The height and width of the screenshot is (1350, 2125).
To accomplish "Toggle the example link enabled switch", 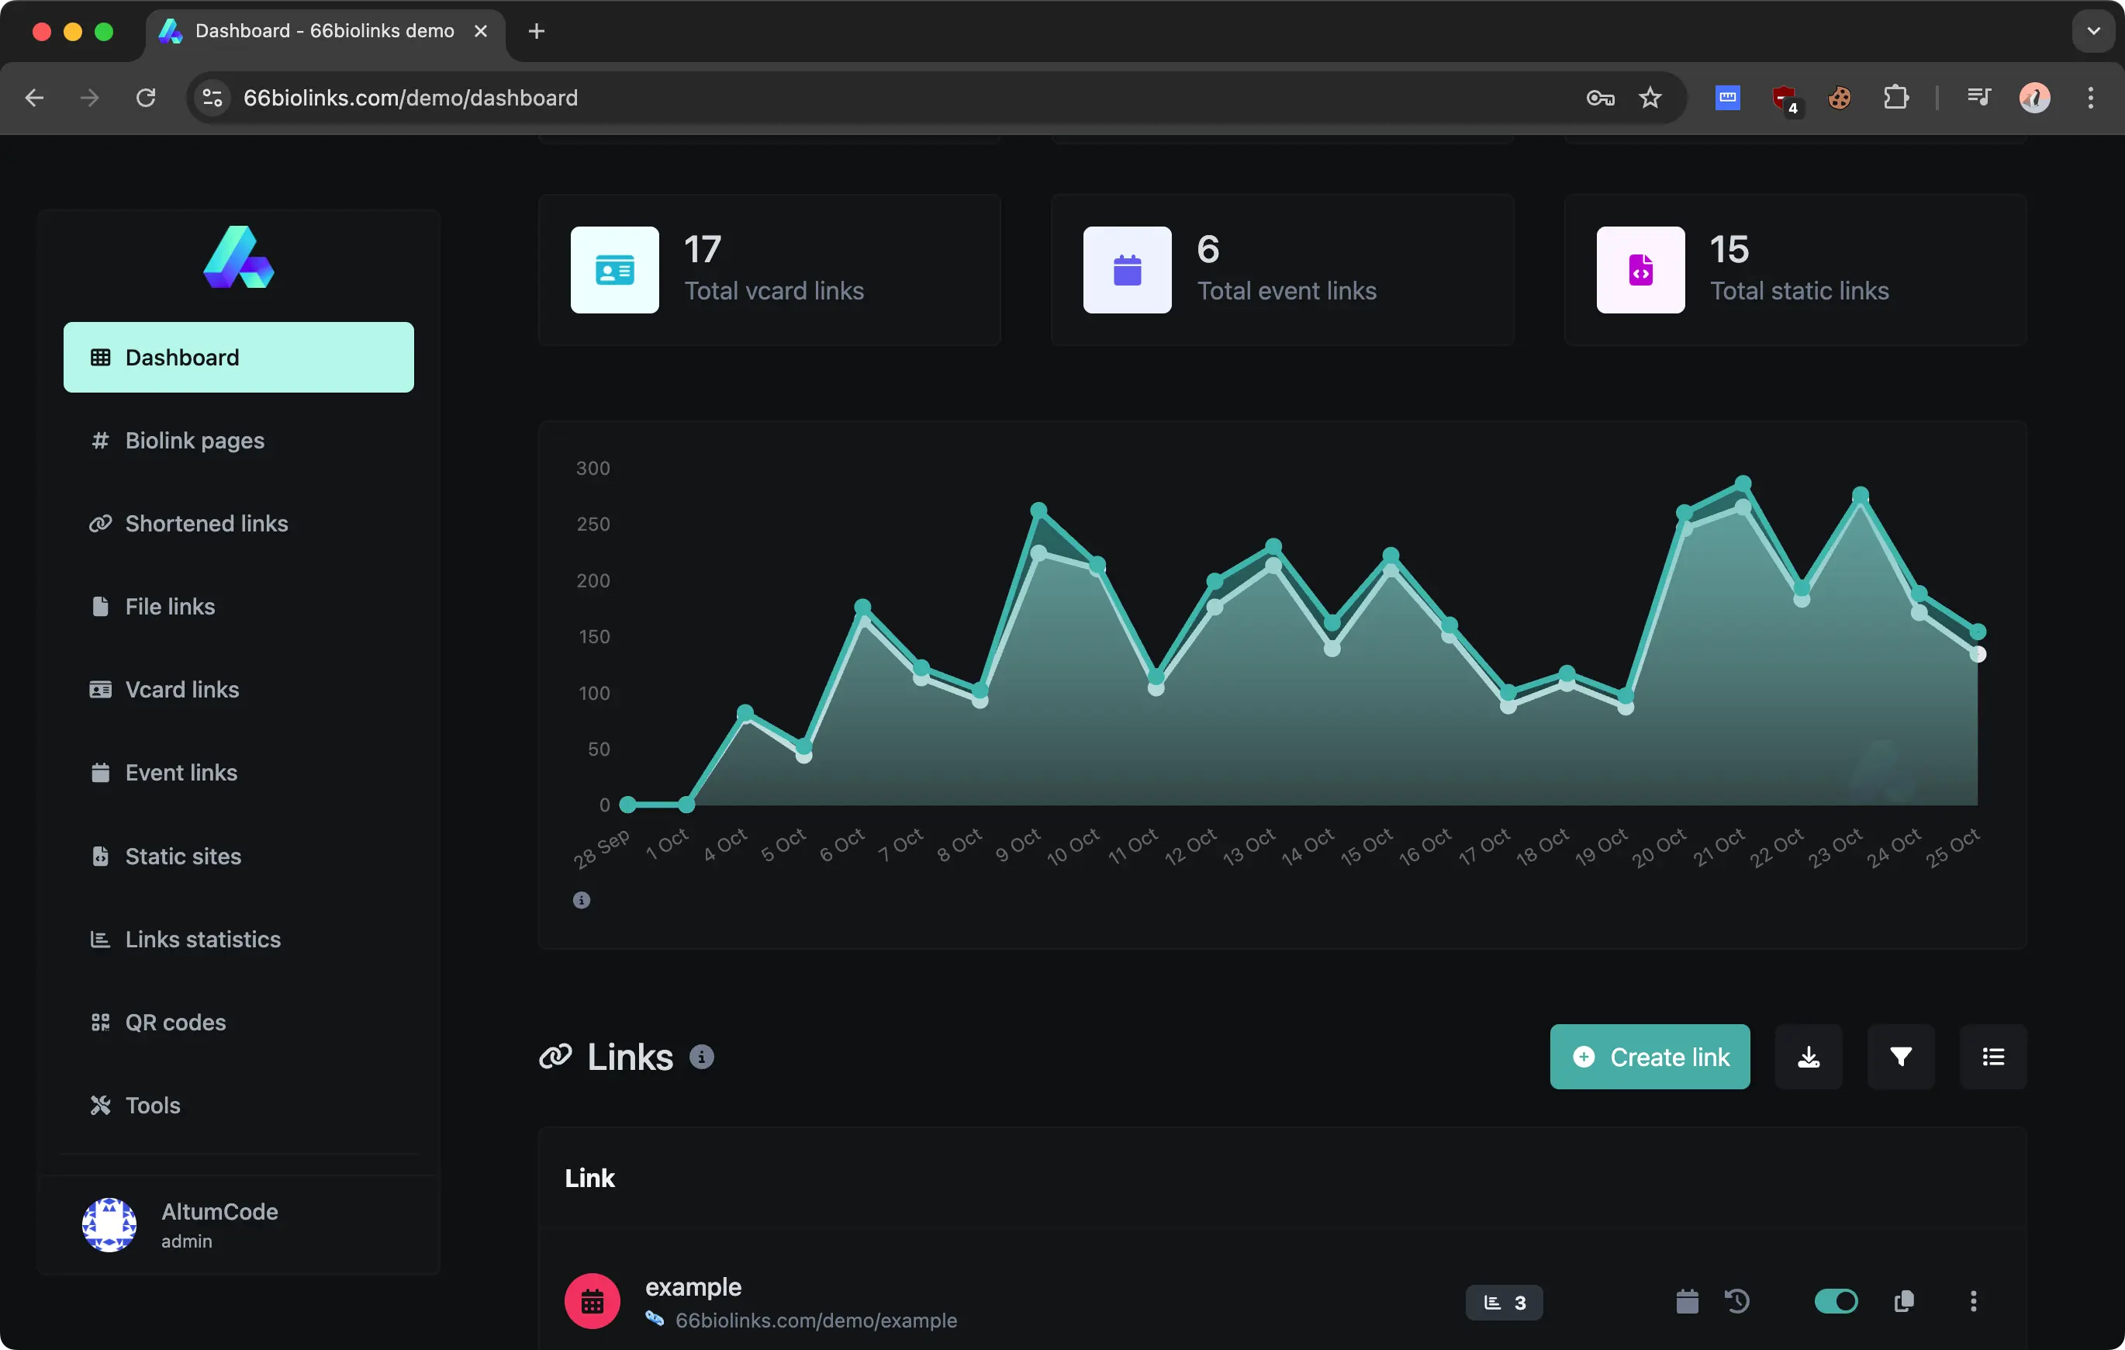I will [x=1836, y=1301].
